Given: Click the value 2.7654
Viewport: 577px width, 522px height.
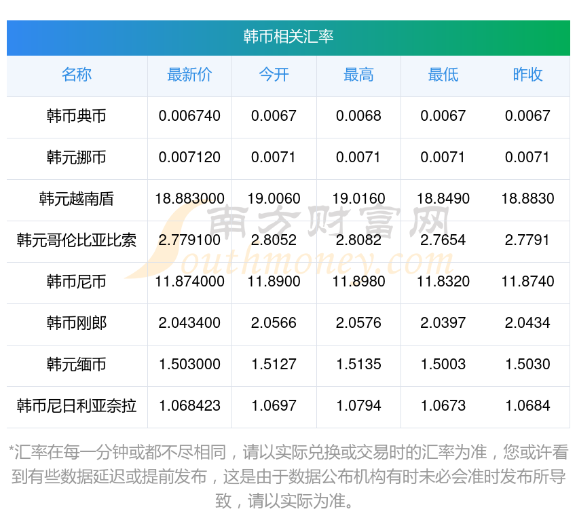Looking at the screenshot, I should click(443, 240).
